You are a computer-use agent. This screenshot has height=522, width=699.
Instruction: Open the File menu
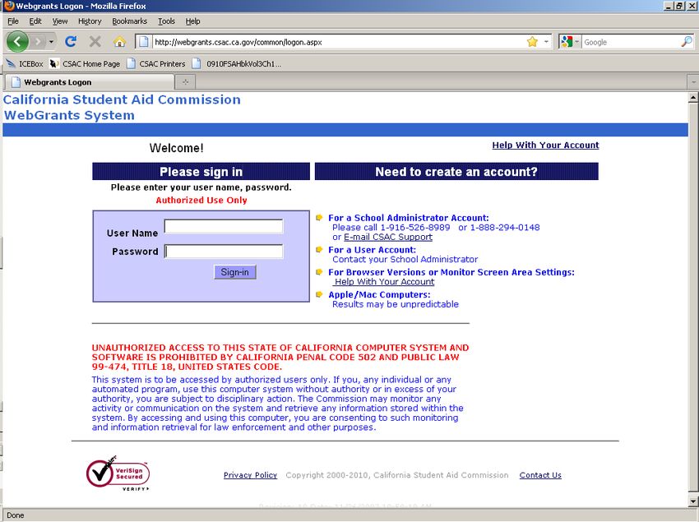coord(13,21)
